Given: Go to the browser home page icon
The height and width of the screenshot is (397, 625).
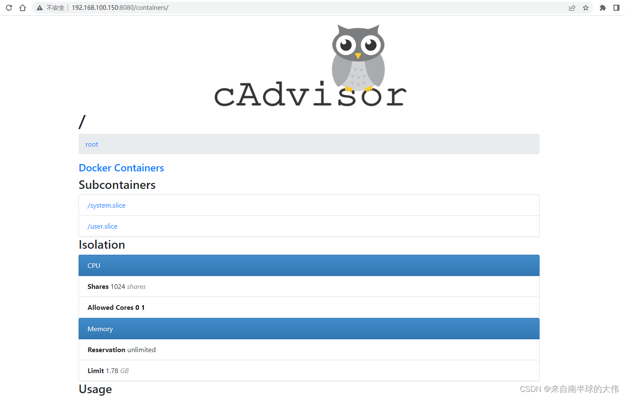Looking at the screenshot, I should tap(23, 8).
